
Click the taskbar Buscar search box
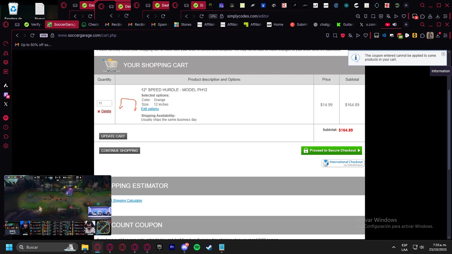47,247
